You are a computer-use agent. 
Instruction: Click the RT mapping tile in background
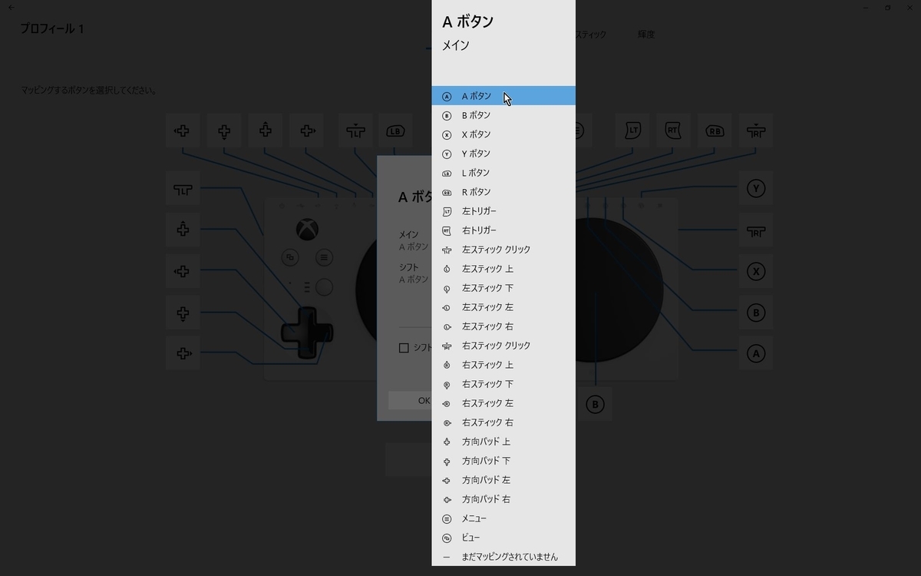(673, 131)
